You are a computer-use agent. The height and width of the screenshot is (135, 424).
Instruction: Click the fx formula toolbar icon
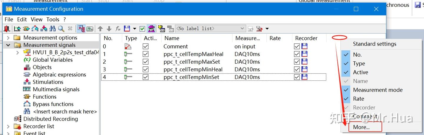click(x=118, y=28)
